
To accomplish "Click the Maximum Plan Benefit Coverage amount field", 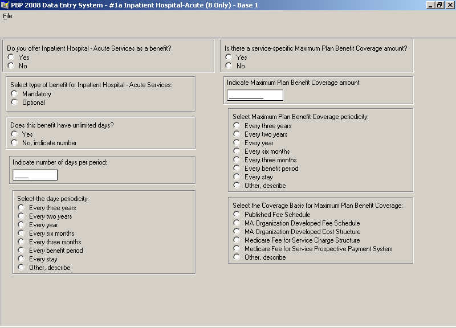I will [x=255, y=95].
